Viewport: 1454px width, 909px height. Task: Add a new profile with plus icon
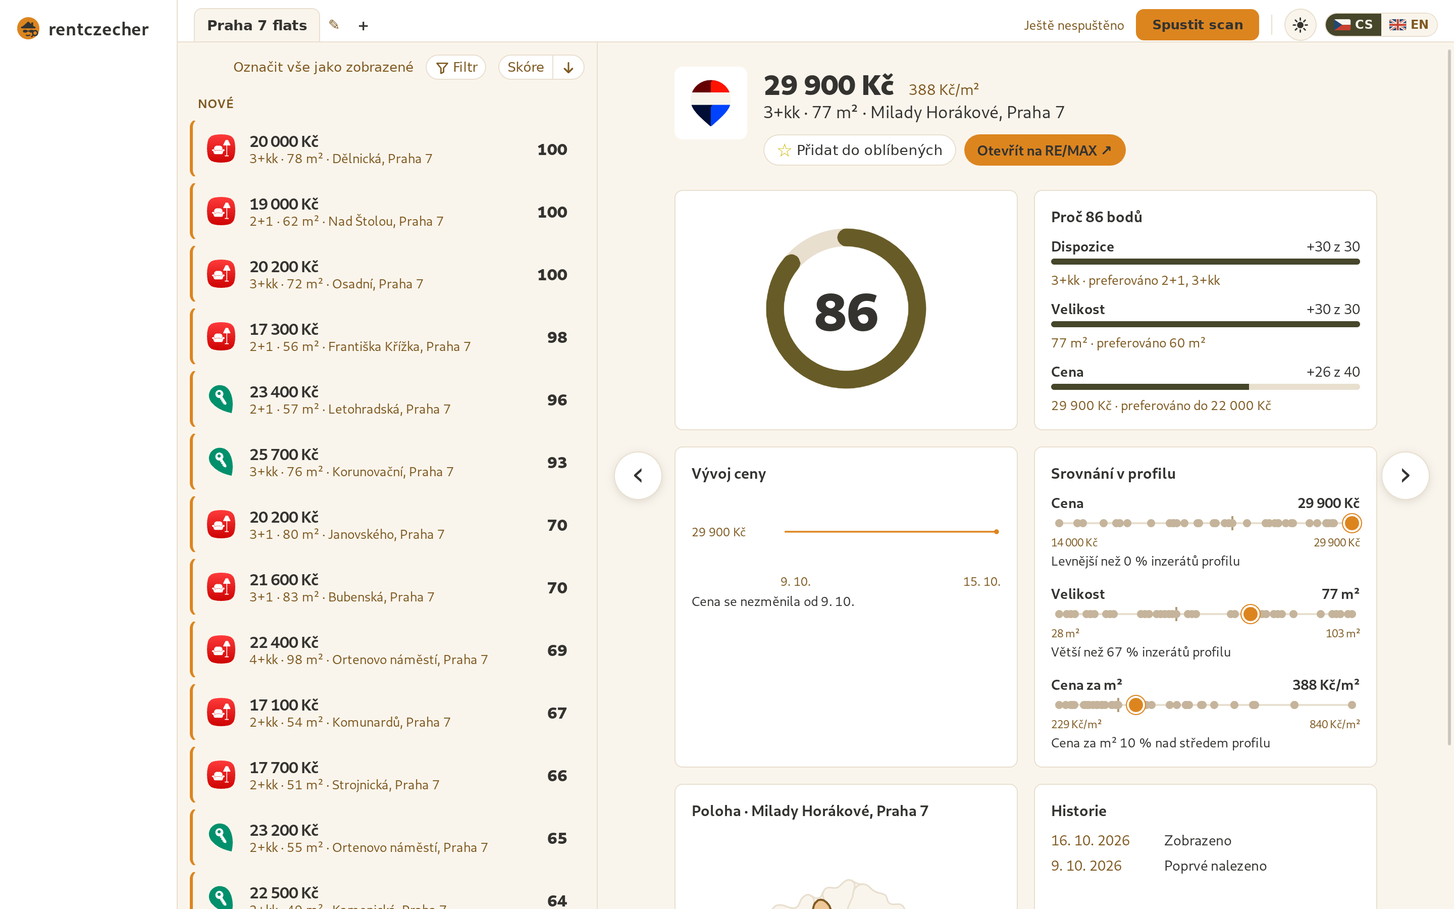(363, 26)
